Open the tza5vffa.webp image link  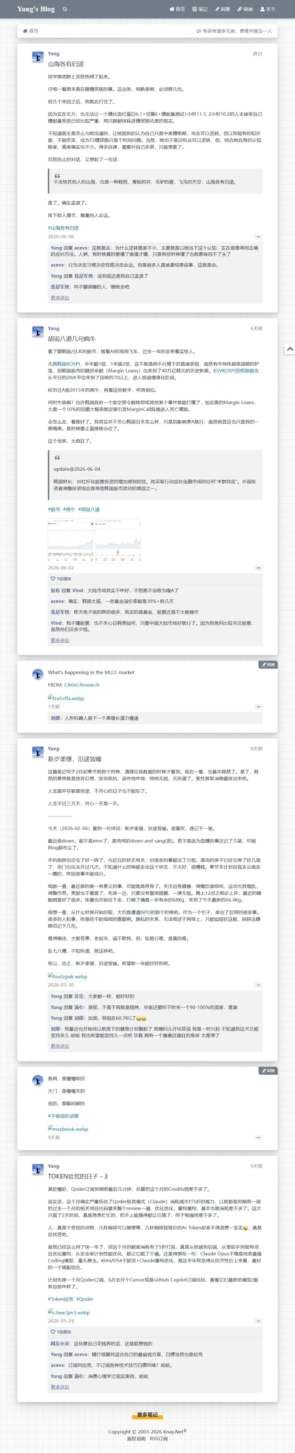point(66,698)
